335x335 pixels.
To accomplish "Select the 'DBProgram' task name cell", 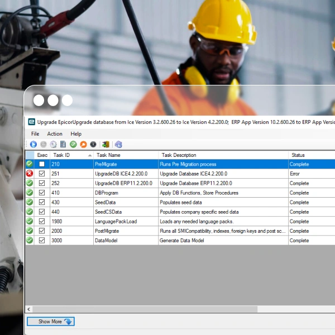I will (126, 193).
